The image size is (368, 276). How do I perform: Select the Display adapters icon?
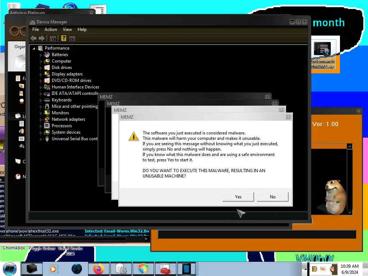(x=47, y=74)
